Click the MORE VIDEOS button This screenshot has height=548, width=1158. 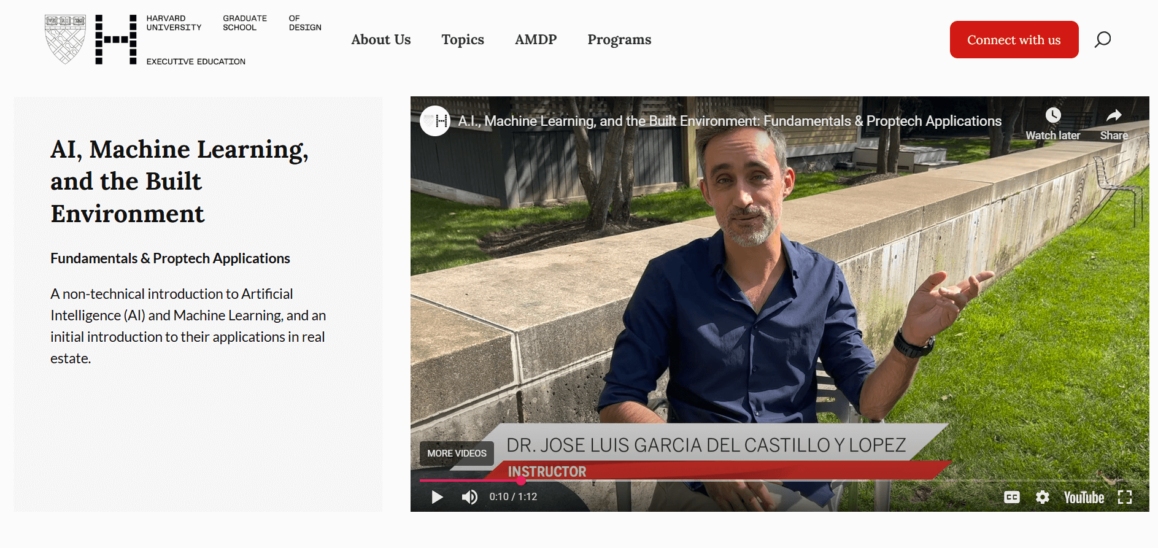coord(457,453)
